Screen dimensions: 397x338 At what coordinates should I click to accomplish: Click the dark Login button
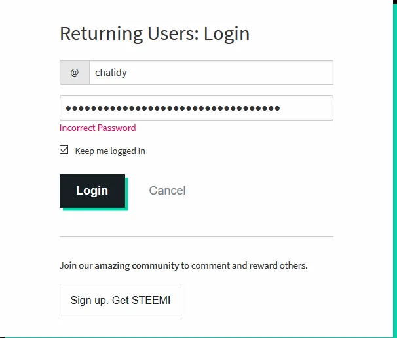pos(92,191)
